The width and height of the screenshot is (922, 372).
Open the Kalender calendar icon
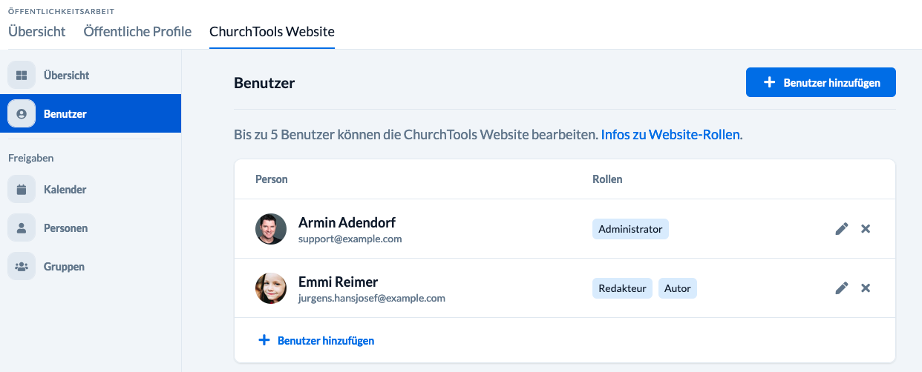[x=22, y=189]
